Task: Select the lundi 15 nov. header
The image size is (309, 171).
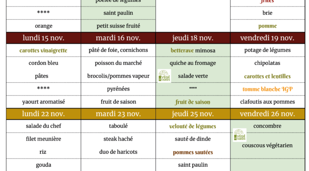Action: 44,38
